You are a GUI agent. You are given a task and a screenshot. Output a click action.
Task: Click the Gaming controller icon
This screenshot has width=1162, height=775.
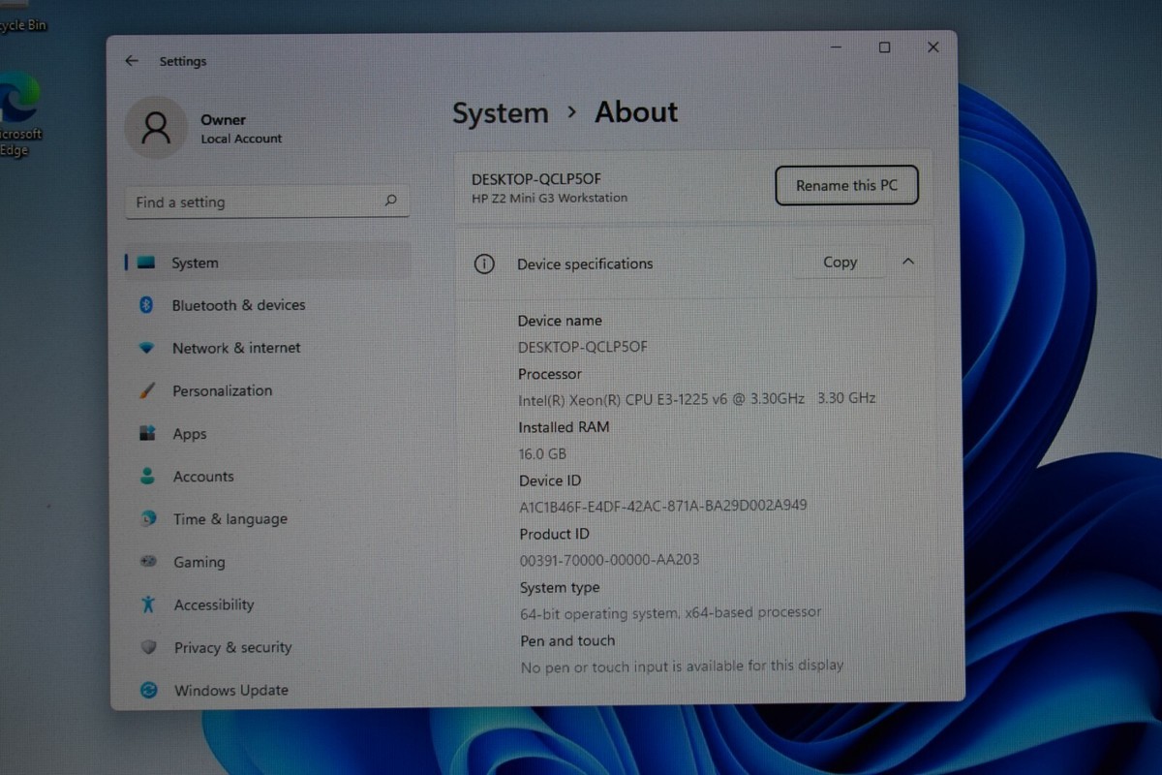148,561
